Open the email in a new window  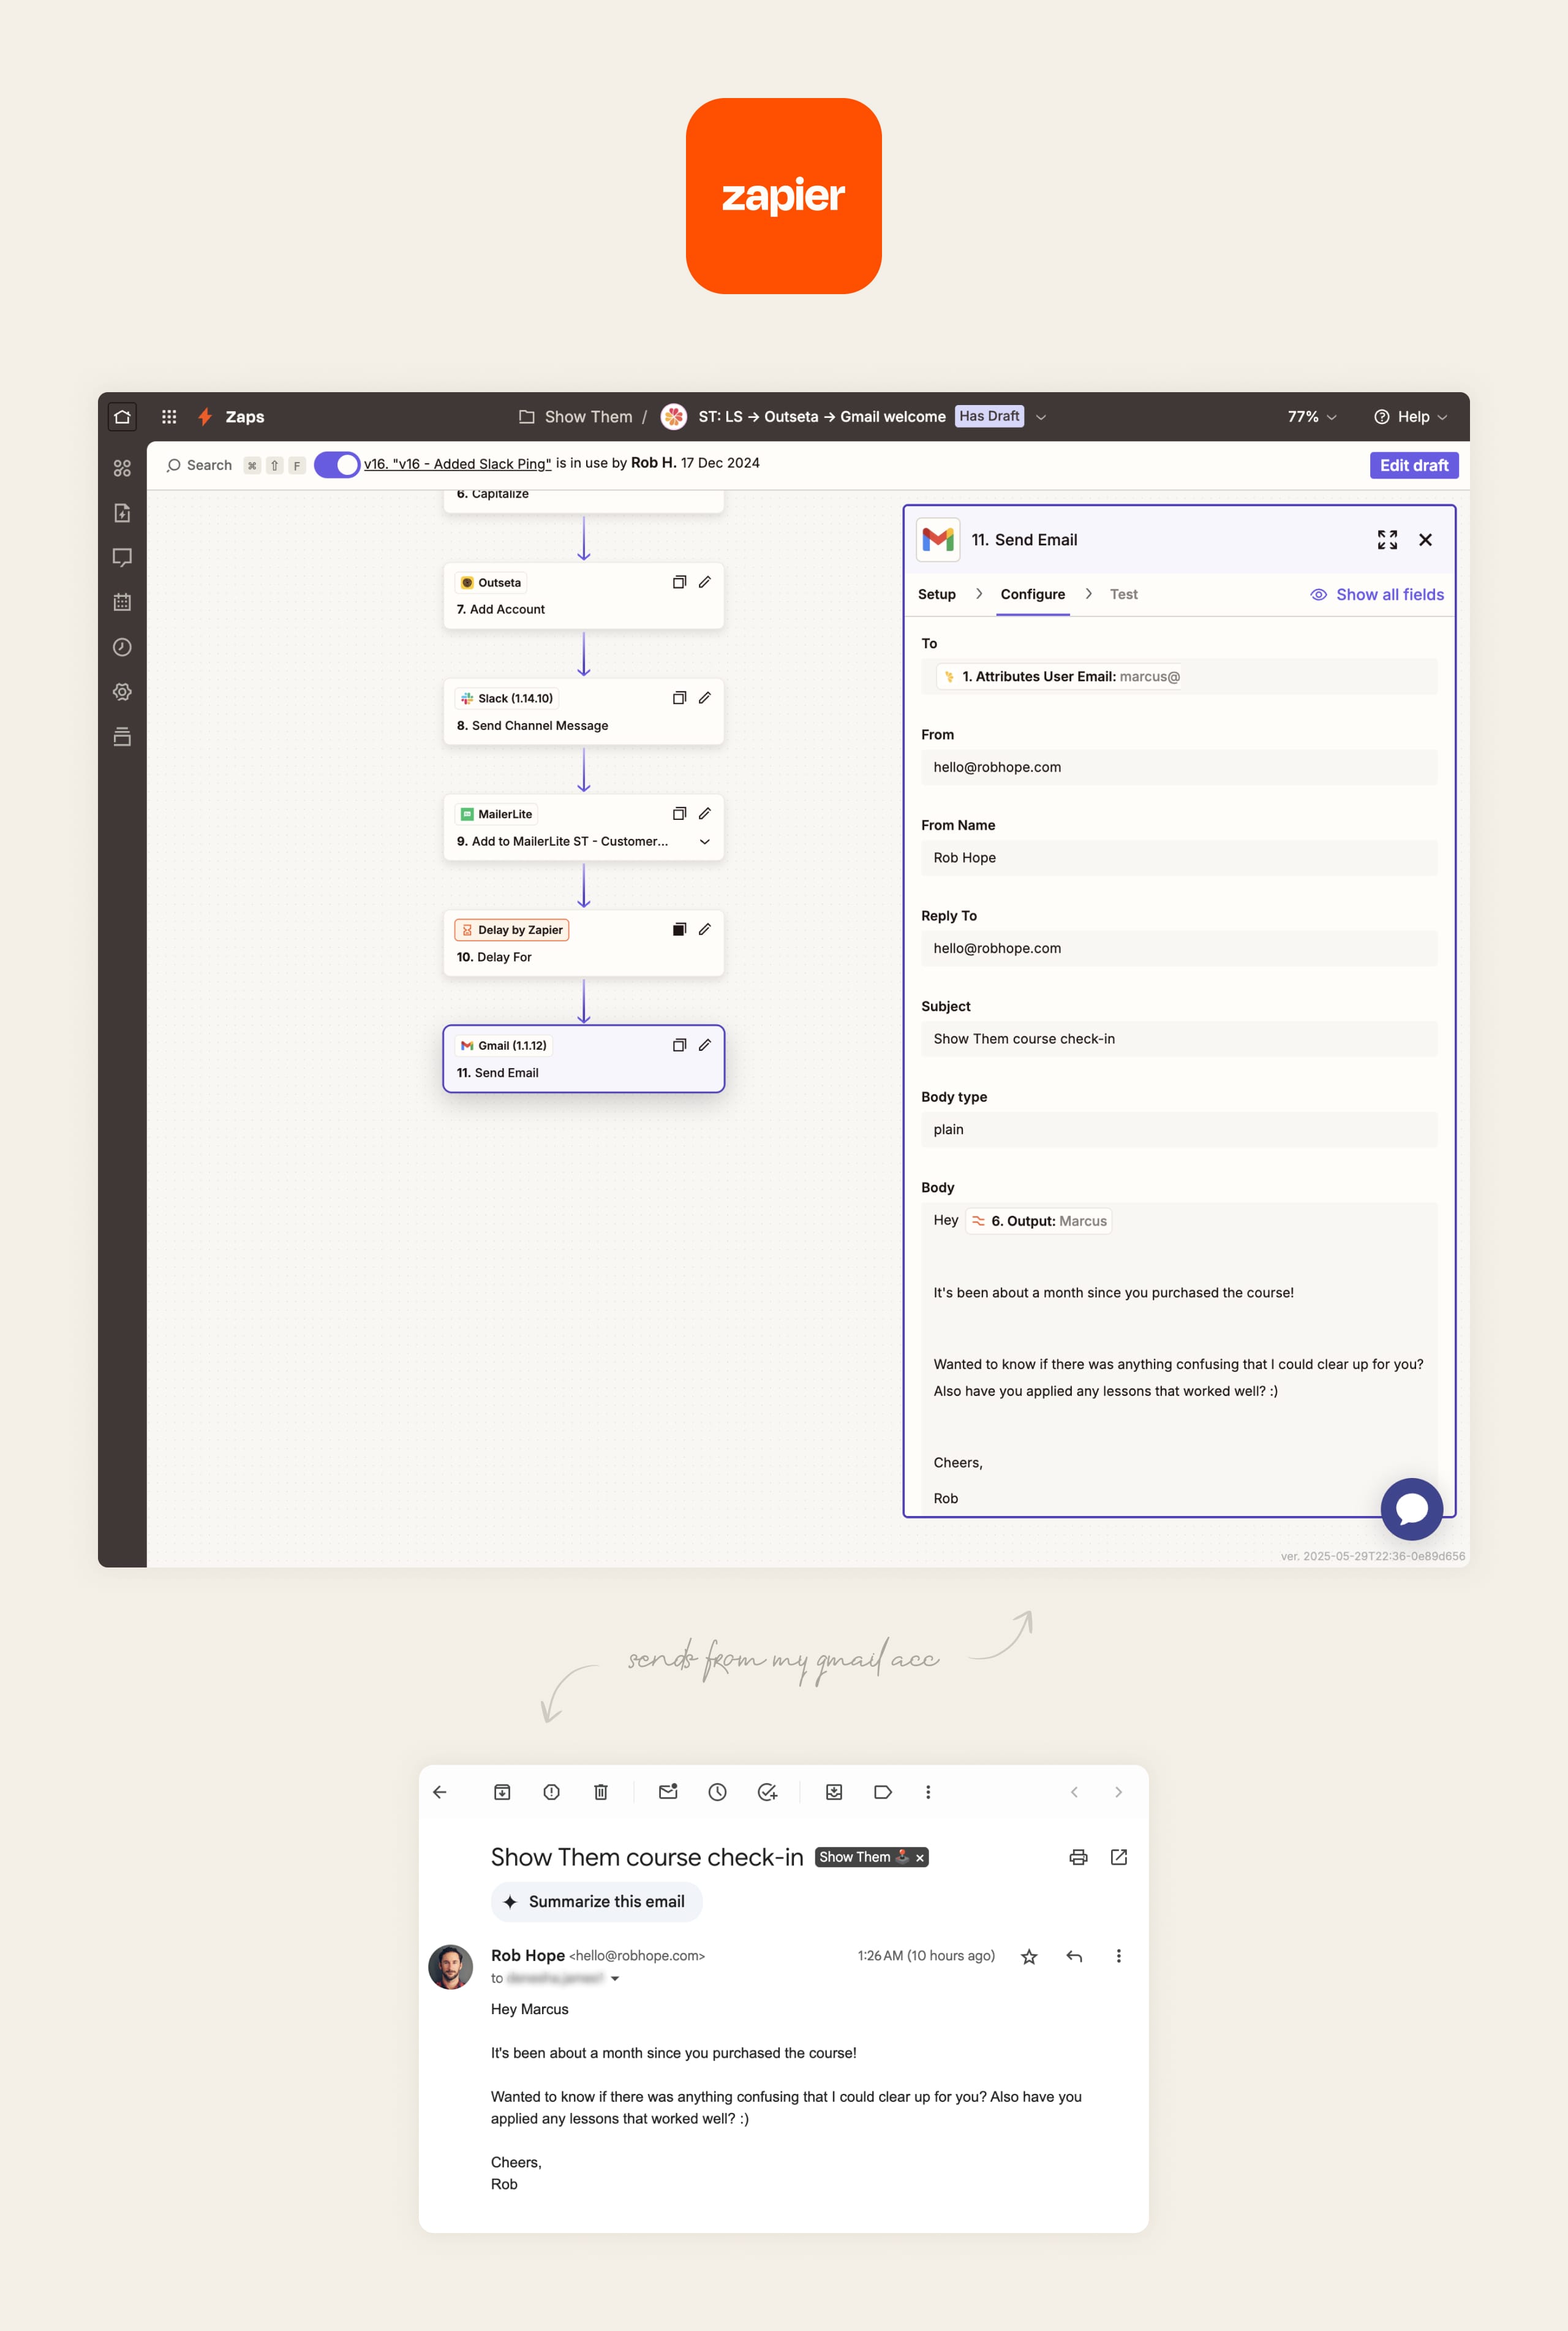(1119, 1858)
